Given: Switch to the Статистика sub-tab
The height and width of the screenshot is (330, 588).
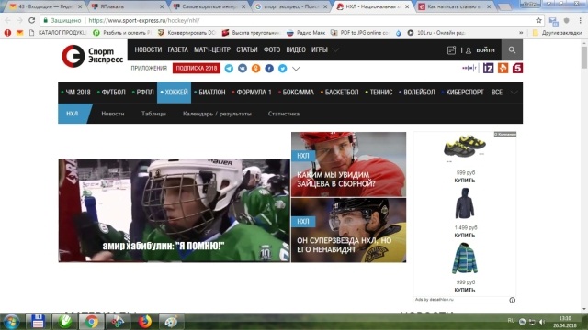Looking at the screenshot, I should coord(284,114).
